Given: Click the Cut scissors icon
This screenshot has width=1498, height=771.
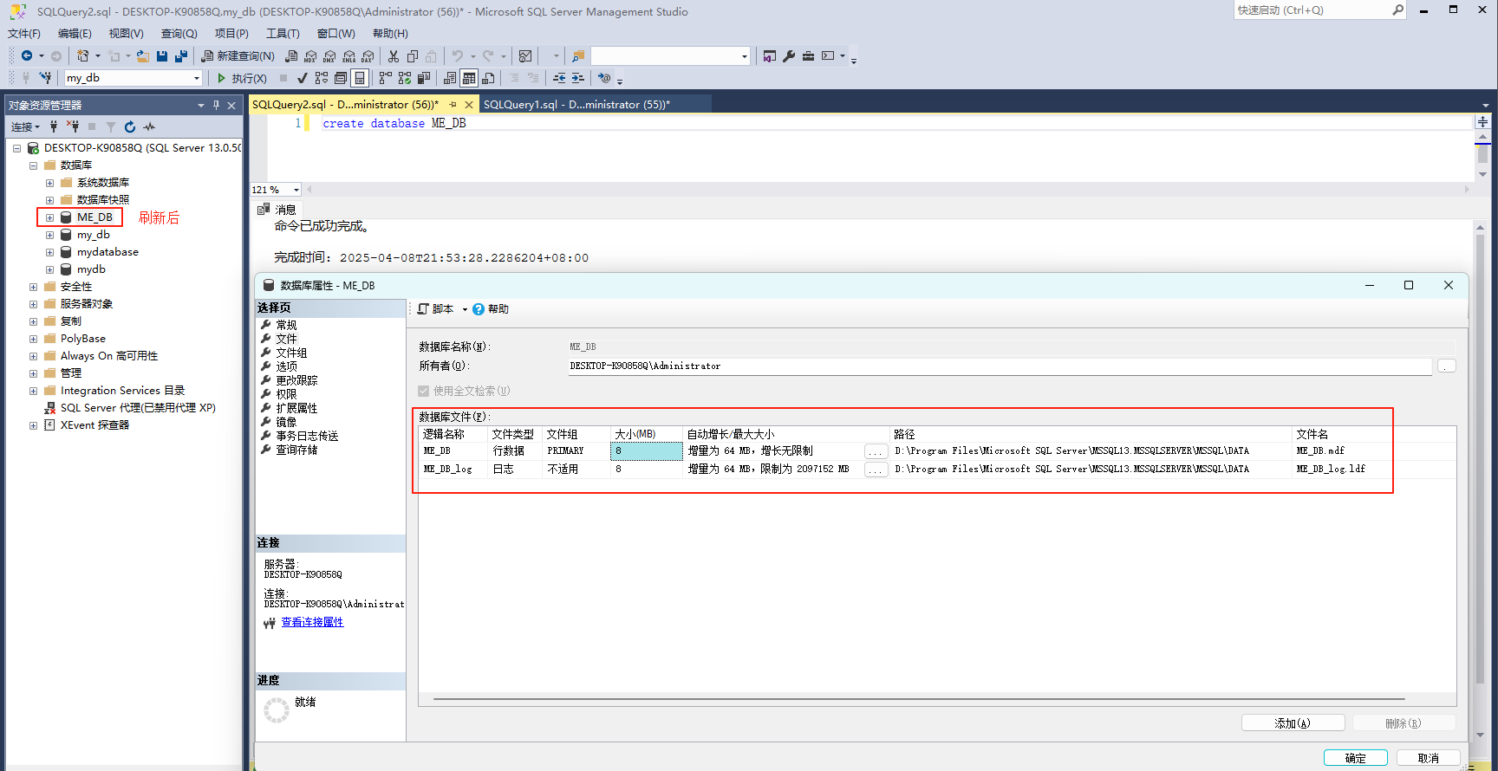Looking at the screenshot, I should 394,55.
